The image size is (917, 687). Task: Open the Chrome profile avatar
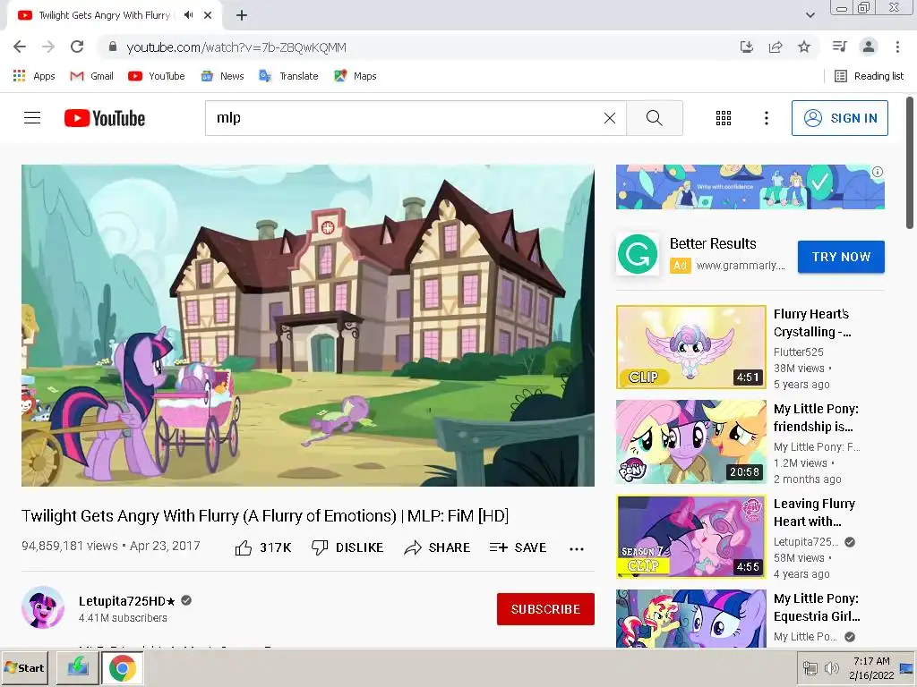pyautogui.click(x=869, y=47)
